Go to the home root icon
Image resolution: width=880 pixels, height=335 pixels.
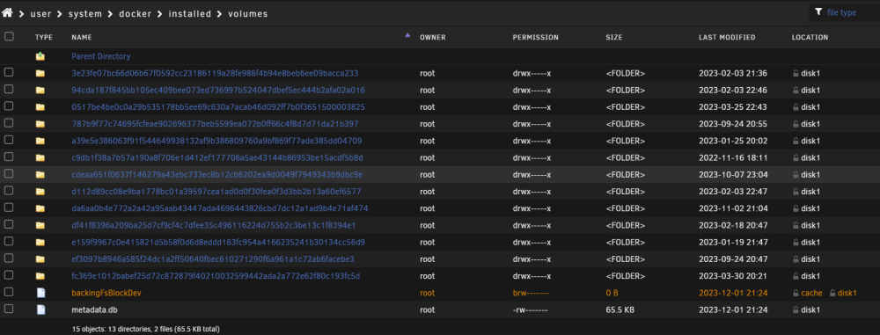7,13
